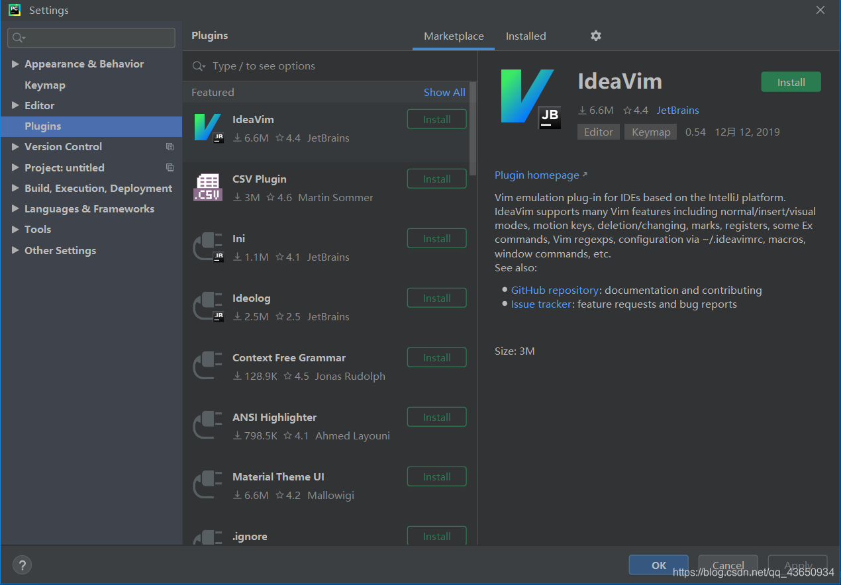The width and height of the screenshot is (841, 585).
Task: Click the magnifier icon in plugin search
Action: 199,66
